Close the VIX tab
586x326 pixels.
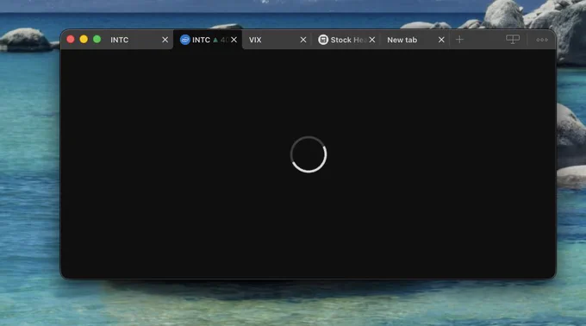pos(303,40)
